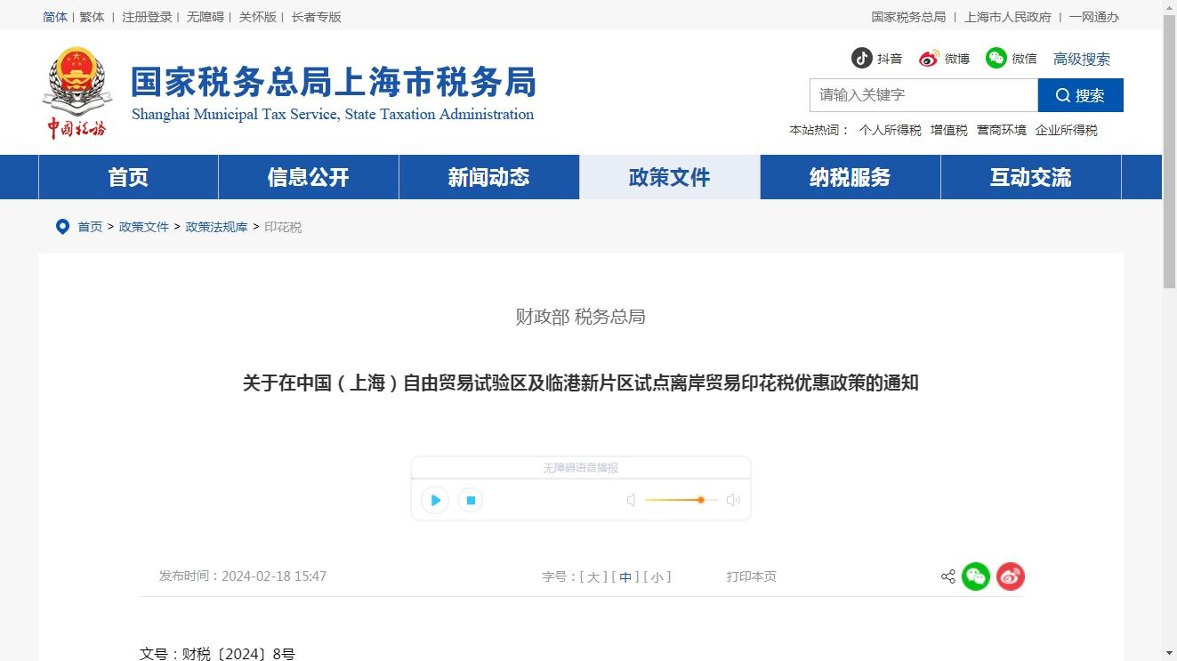
Task: Click the keyword search input field
Action: point(923,95)
